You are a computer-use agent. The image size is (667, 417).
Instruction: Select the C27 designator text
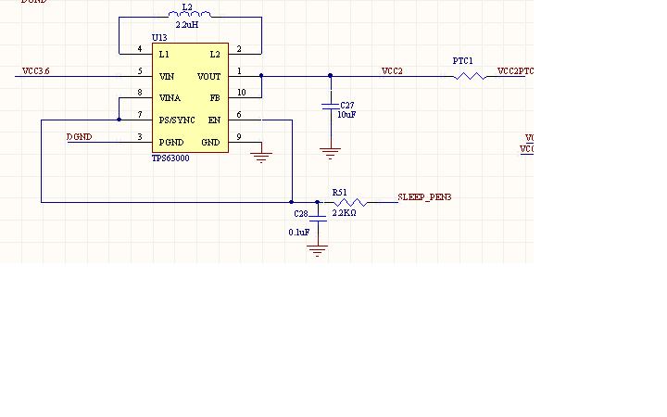347,105
